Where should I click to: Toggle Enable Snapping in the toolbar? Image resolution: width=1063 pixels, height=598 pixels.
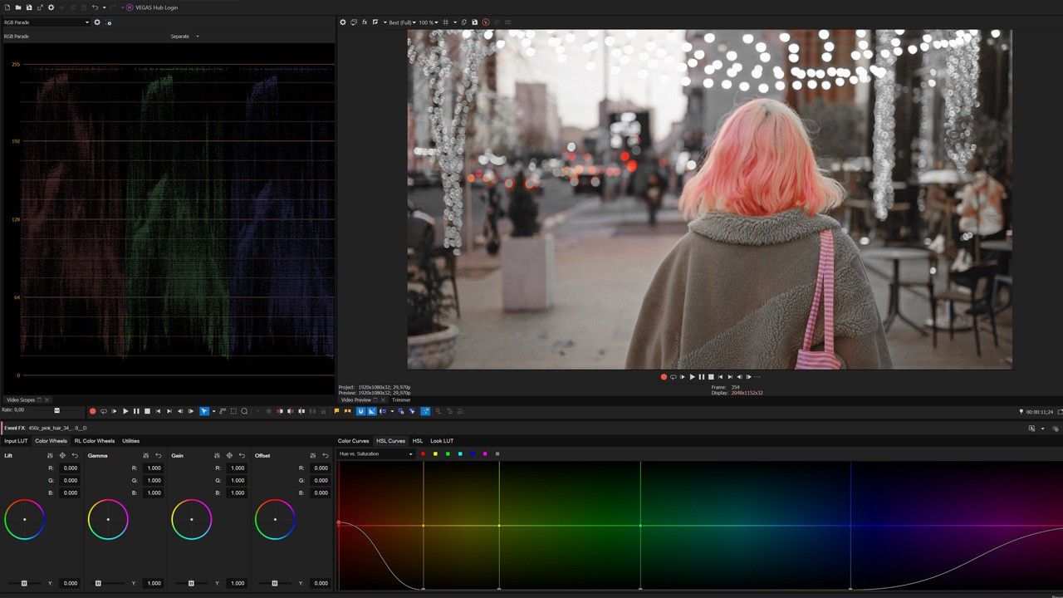click(360, 410)
